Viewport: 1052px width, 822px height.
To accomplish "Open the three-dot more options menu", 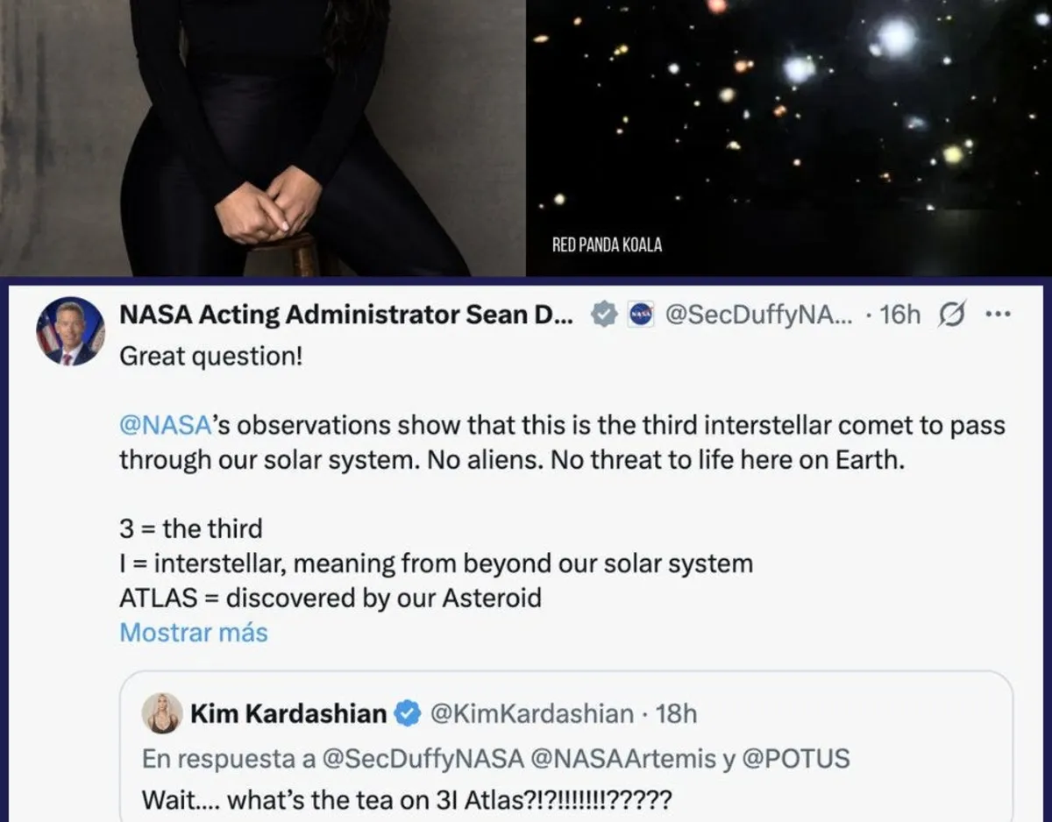I will pyautogui.click(x=999, y=315).
